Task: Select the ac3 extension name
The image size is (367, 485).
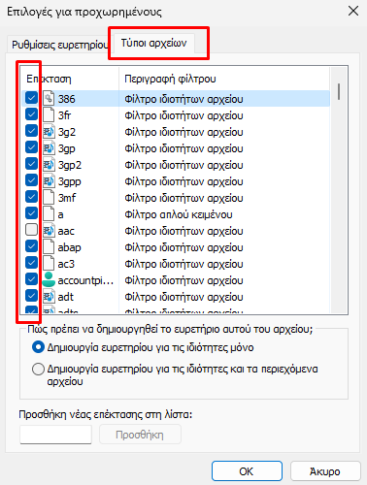Action: coord(66,264)
